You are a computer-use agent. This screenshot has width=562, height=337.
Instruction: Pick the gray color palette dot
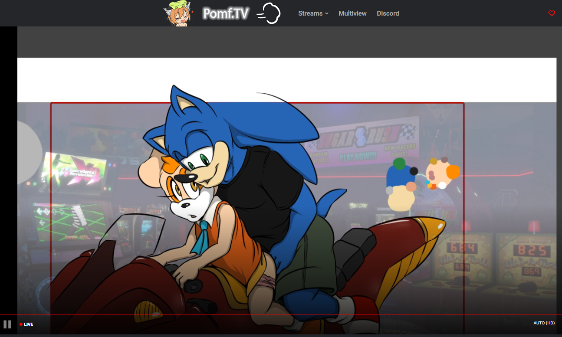390,191
